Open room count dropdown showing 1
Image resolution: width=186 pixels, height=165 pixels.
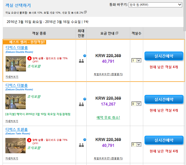tap(136, 60)
